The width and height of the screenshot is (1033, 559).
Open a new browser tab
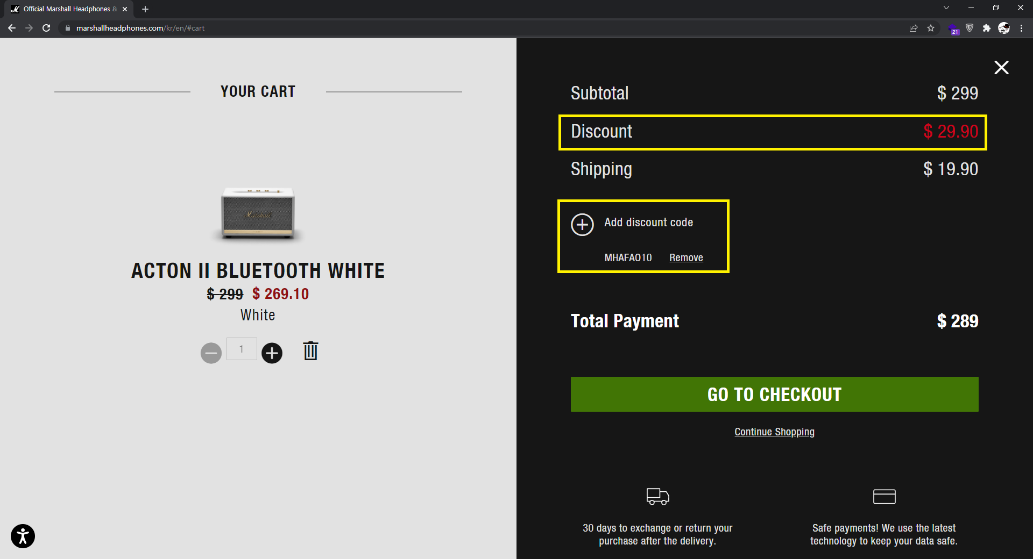click(x=145, y=9)
